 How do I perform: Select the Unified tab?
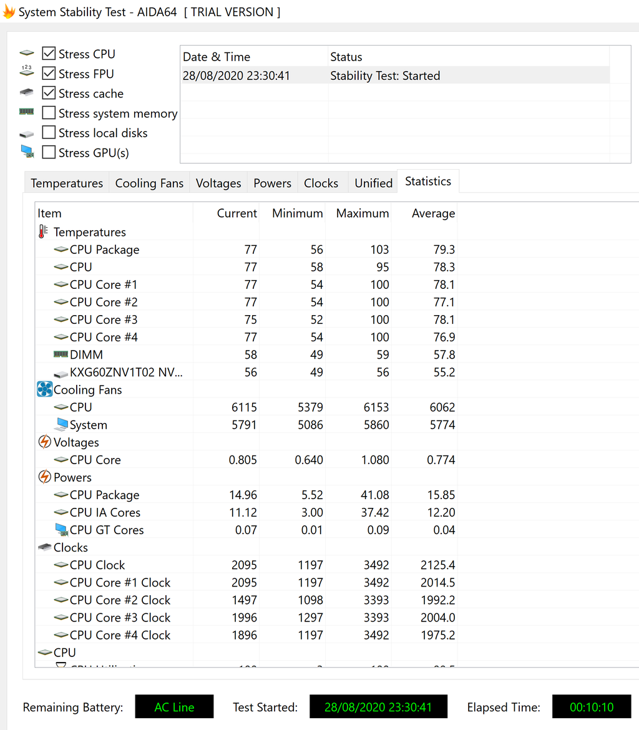(x=373, y=183)
